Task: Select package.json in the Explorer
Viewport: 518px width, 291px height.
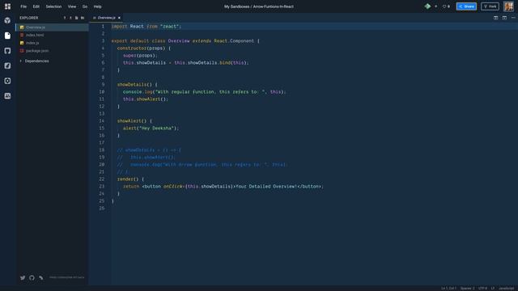Action: coord(52,51)
